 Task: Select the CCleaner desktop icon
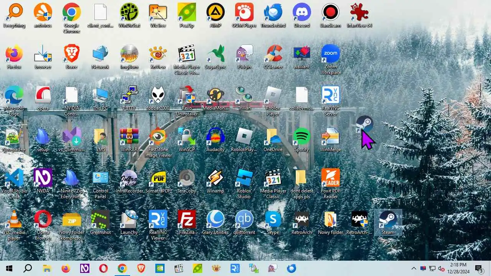click(x=273, y=57)
